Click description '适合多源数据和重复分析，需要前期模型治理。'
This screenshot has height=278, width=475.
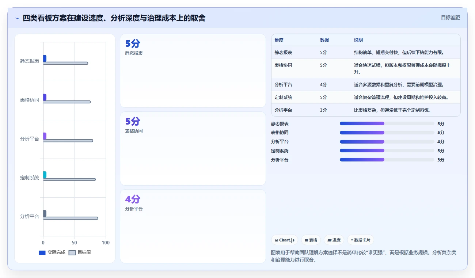point(399,85)
